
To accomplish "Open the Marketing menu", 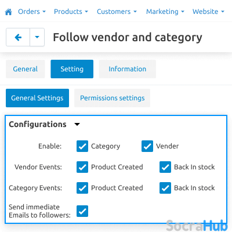I will click(165, 12).
